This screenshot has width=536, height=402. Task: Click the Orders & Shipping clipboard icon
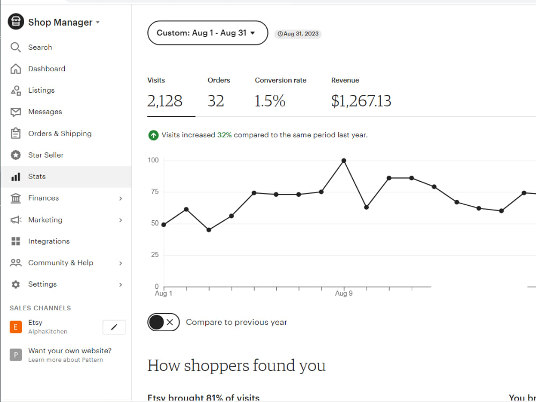click(16, 133)
